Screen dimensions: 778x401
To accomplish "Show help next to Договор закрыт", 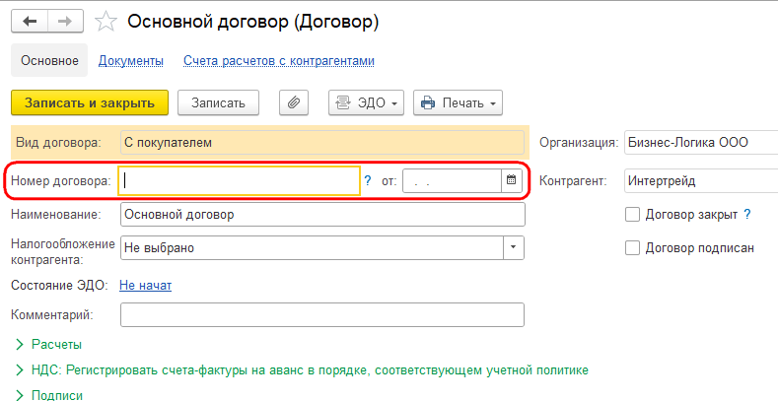I will coord(746,215).
